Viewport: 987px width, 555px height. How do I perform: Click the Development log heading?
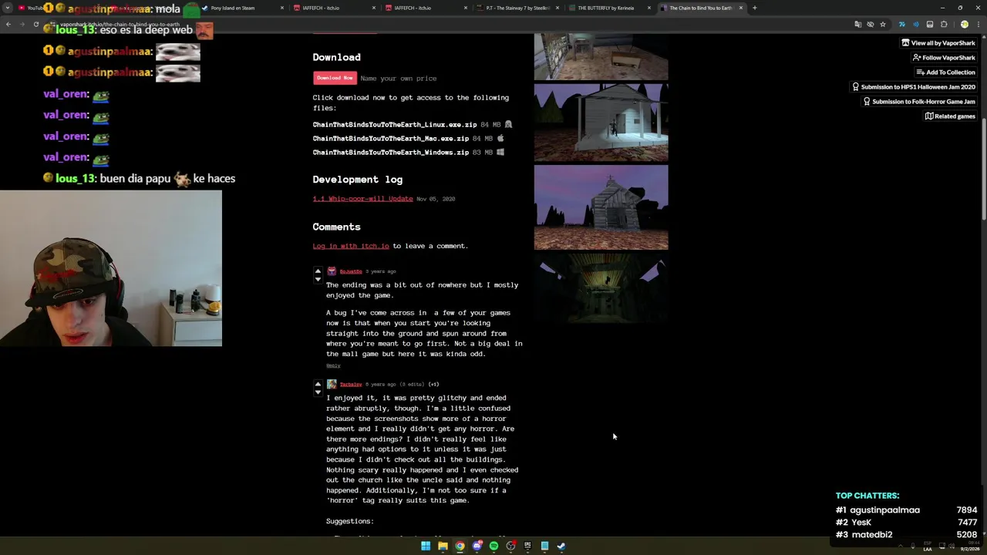pyautogui.click(x=357, y=180)
